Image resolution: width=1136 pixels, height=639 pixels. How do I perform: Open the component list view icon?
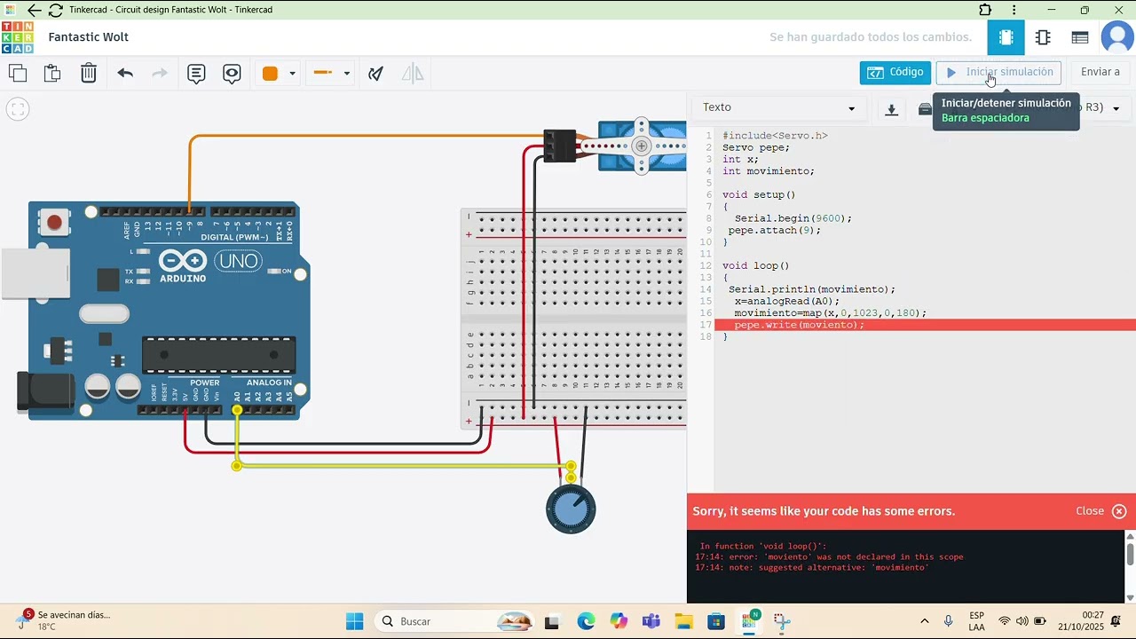(1080, 37)
